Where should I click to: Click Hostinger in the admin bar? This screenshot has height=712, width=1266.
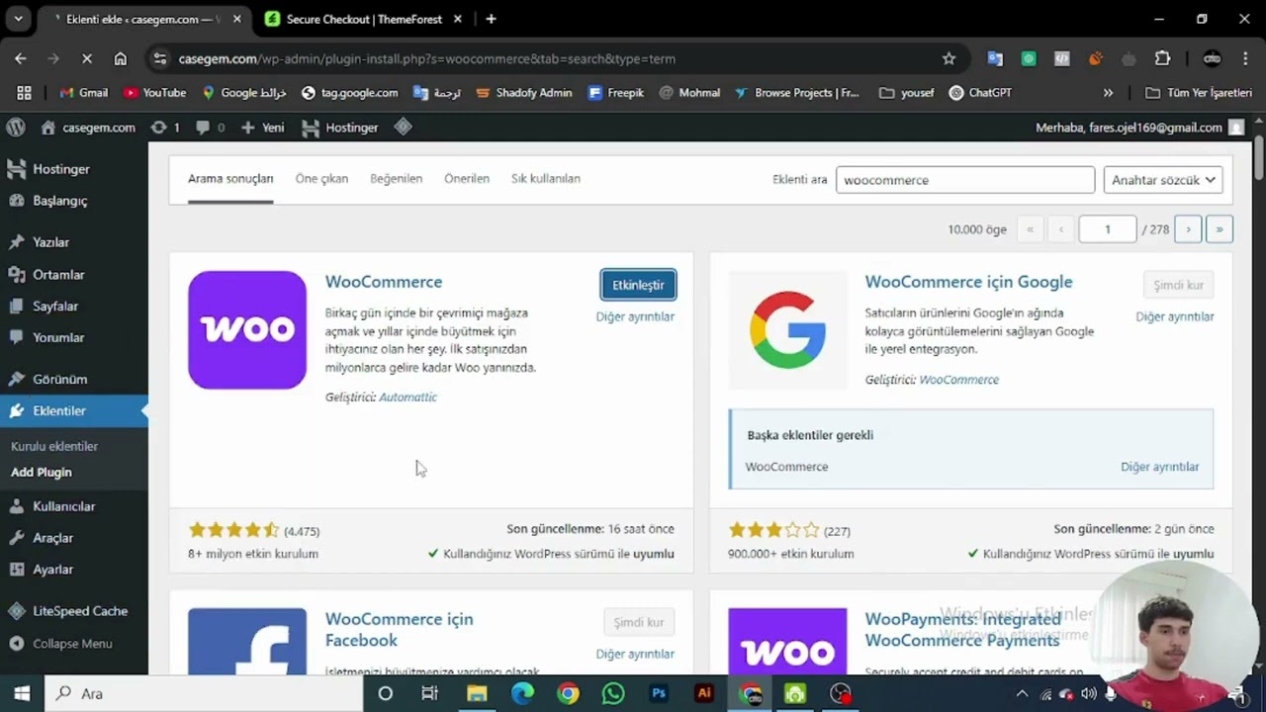[339, 128]
